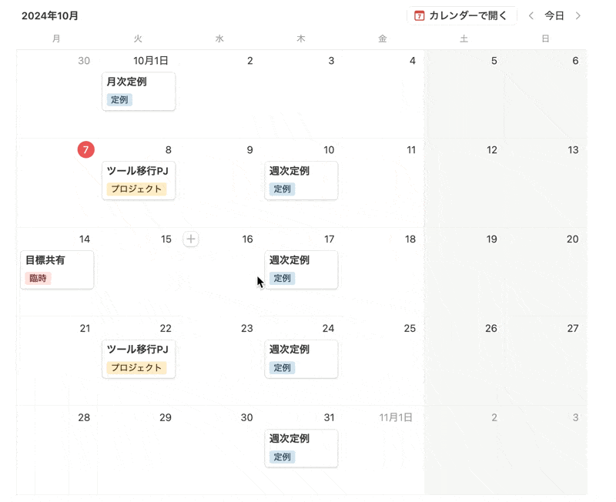Click プロジェクト tag on October 22 card
The height and width of the screenshot is (502, 616).
pyautogui.click(x=136, y=368)
